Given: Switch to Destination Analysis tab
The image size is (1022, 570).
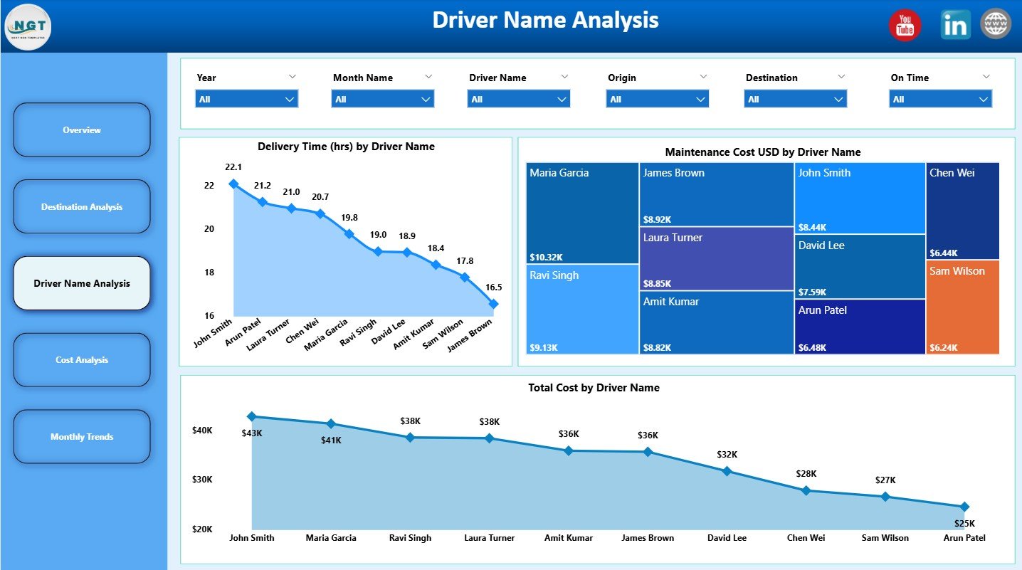Looking at the screenshot, I should point(81,206).
